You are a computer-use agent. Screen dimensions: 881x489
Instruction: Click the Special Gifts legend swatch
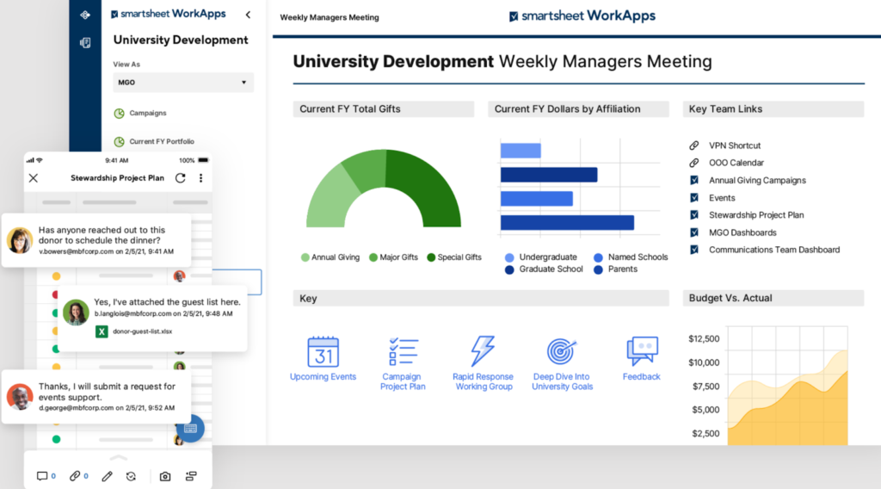coord(431,257)
